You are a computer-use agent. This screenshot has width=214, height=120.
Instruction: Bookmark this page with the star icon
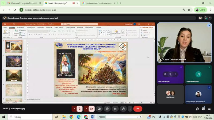coord(189,10)
